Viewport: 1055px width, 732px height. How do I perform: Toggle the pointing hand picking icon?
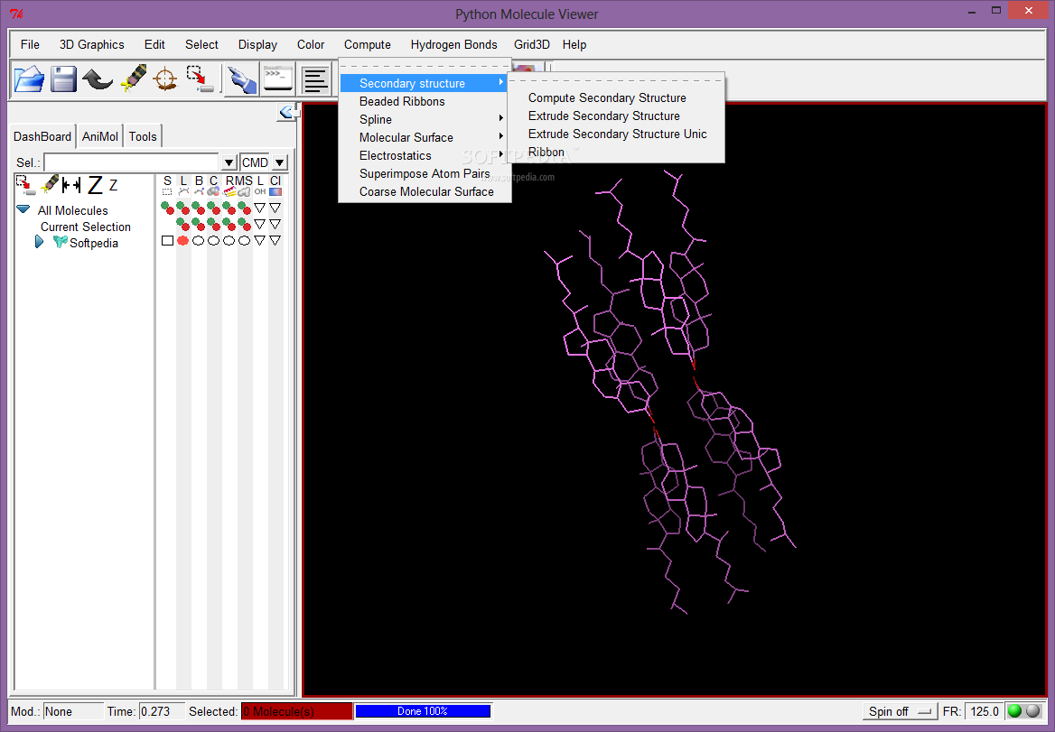pyautogui.click(x=241, y=79)
